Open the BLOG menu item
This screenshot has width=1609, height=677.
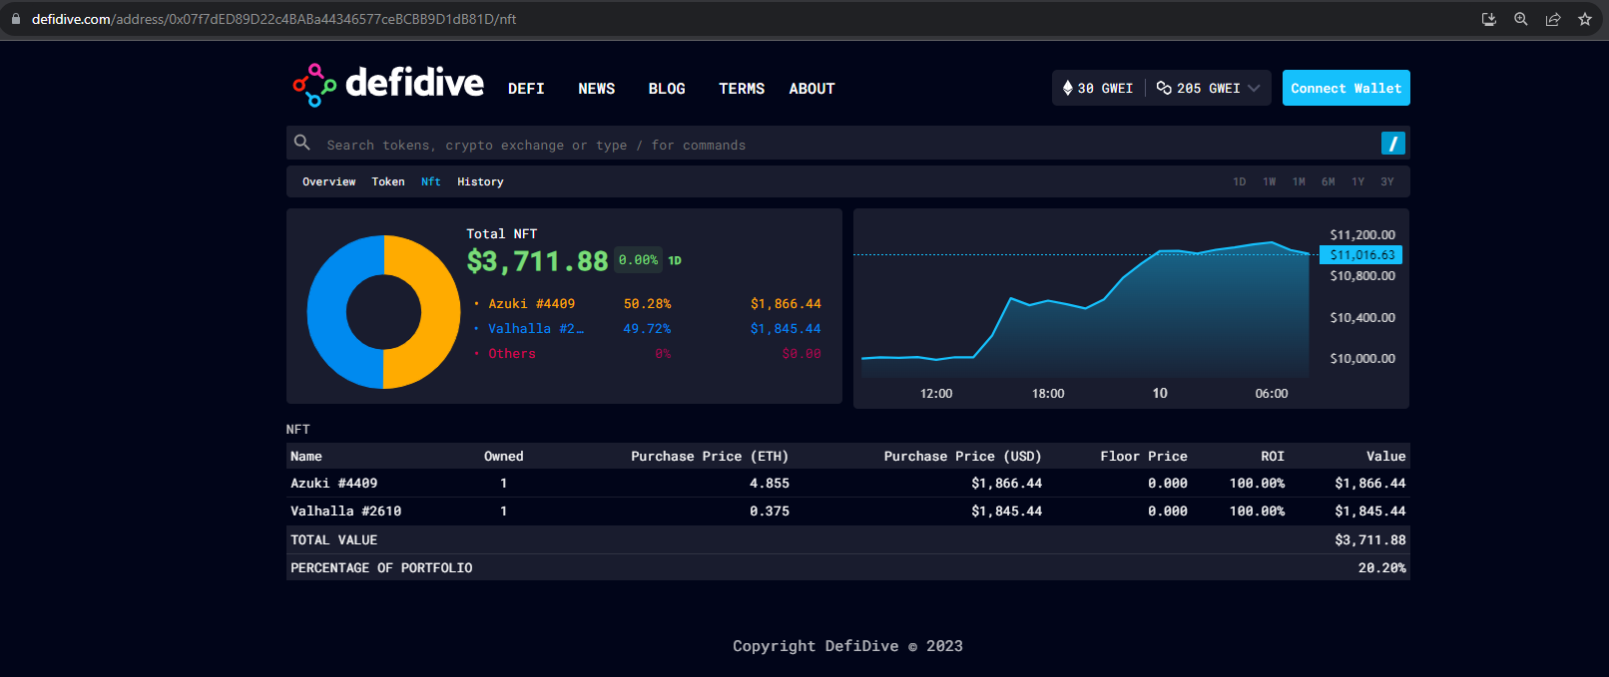tap(667, 89)
